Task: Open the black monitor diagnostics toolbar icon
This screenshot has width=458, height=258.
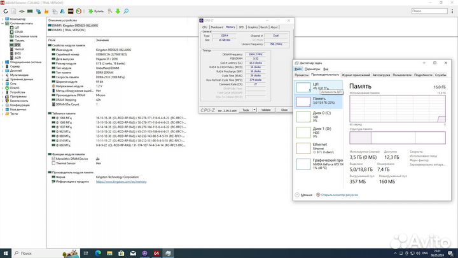Action: 71,11
